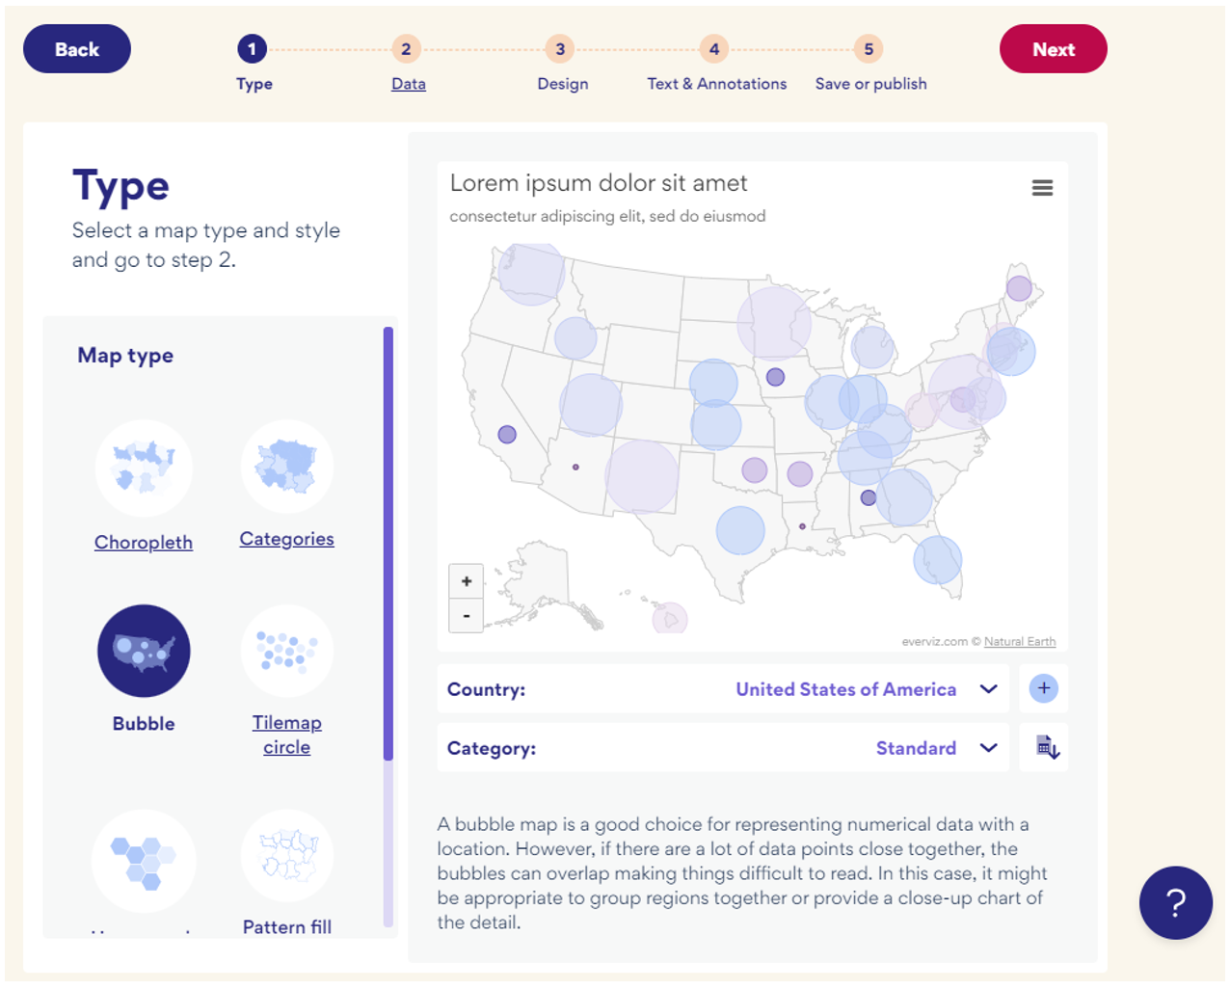This screenshot has width=1230, height=990.
Task: Click the zoom in control on the map
Action: 466,580
